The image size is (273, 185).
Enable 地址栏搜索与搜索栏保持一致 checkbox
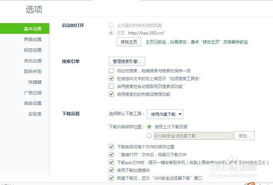(111, 71)
